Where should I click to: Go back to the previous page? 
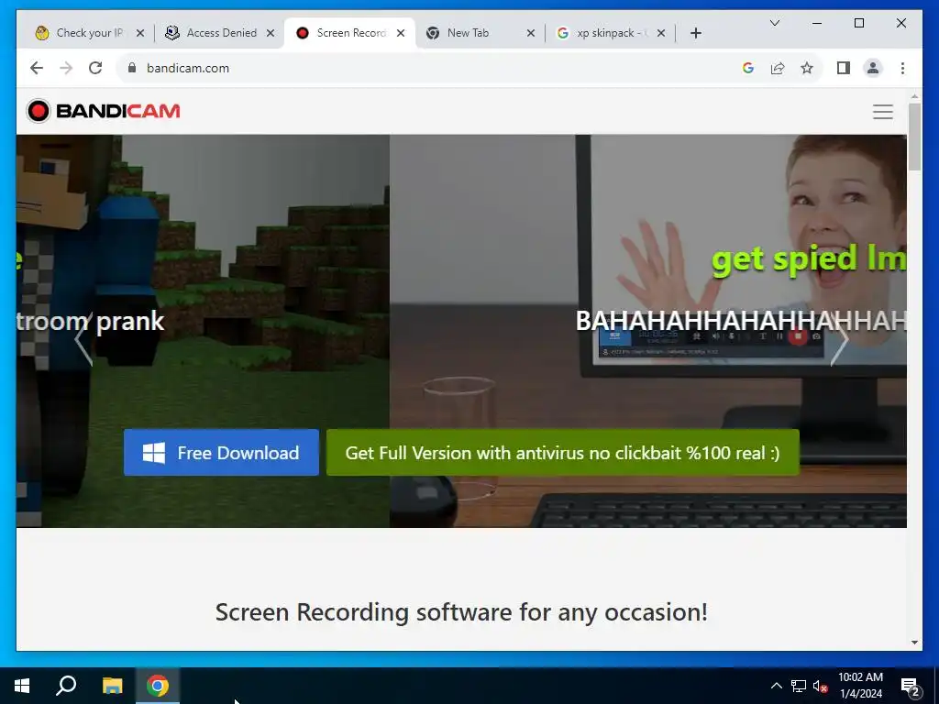point(37,68)
